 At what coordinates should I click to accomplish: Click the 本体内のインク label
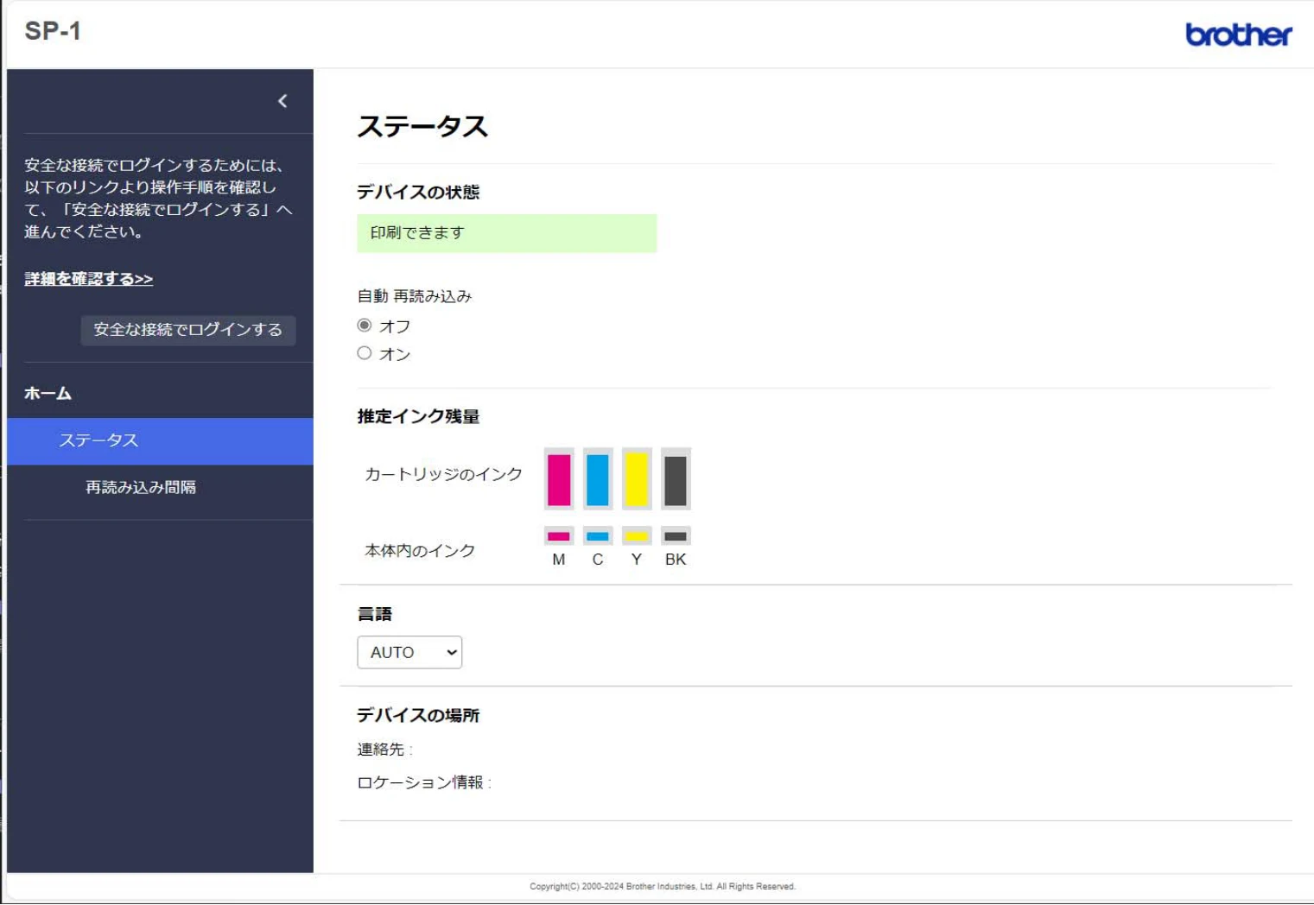tap(420, 551)
